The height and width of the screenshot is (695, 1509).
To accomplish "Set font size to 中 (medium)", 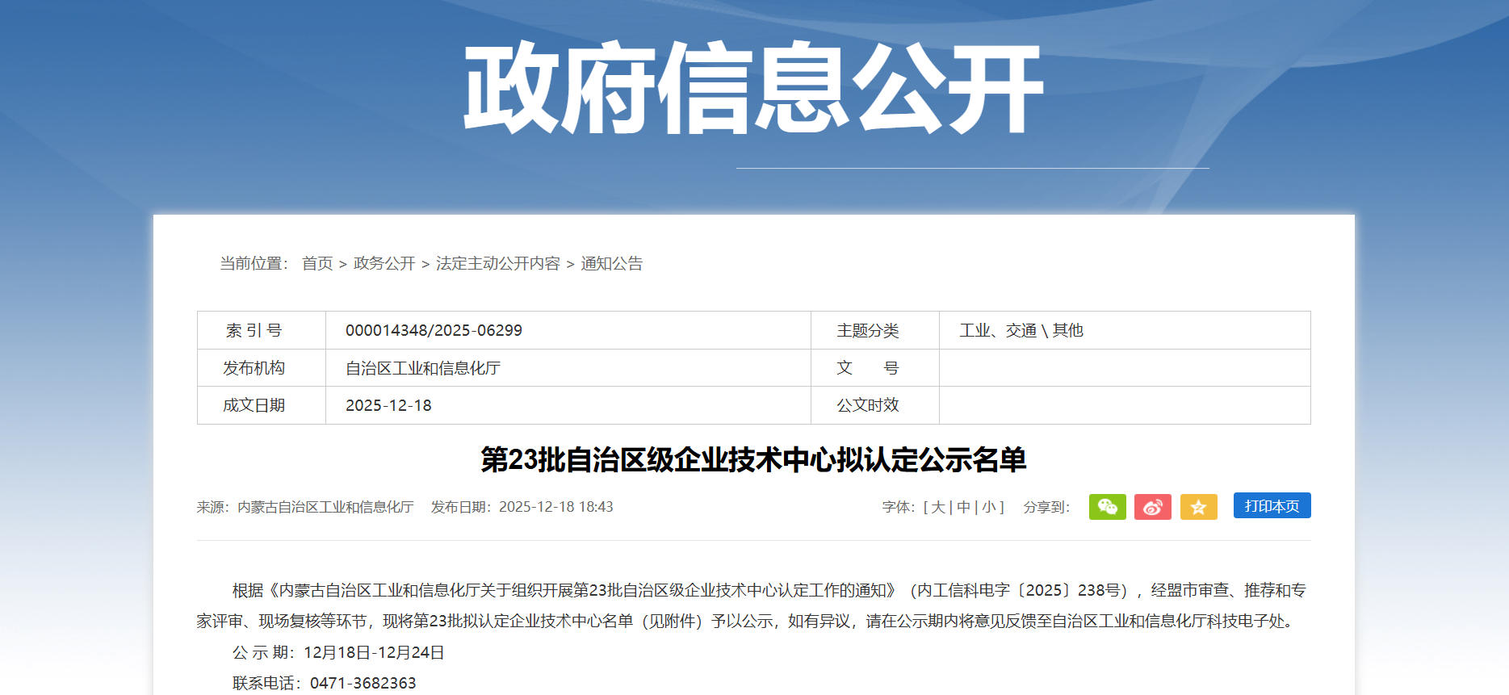I will pyautogui.click(x=963, y=507).
